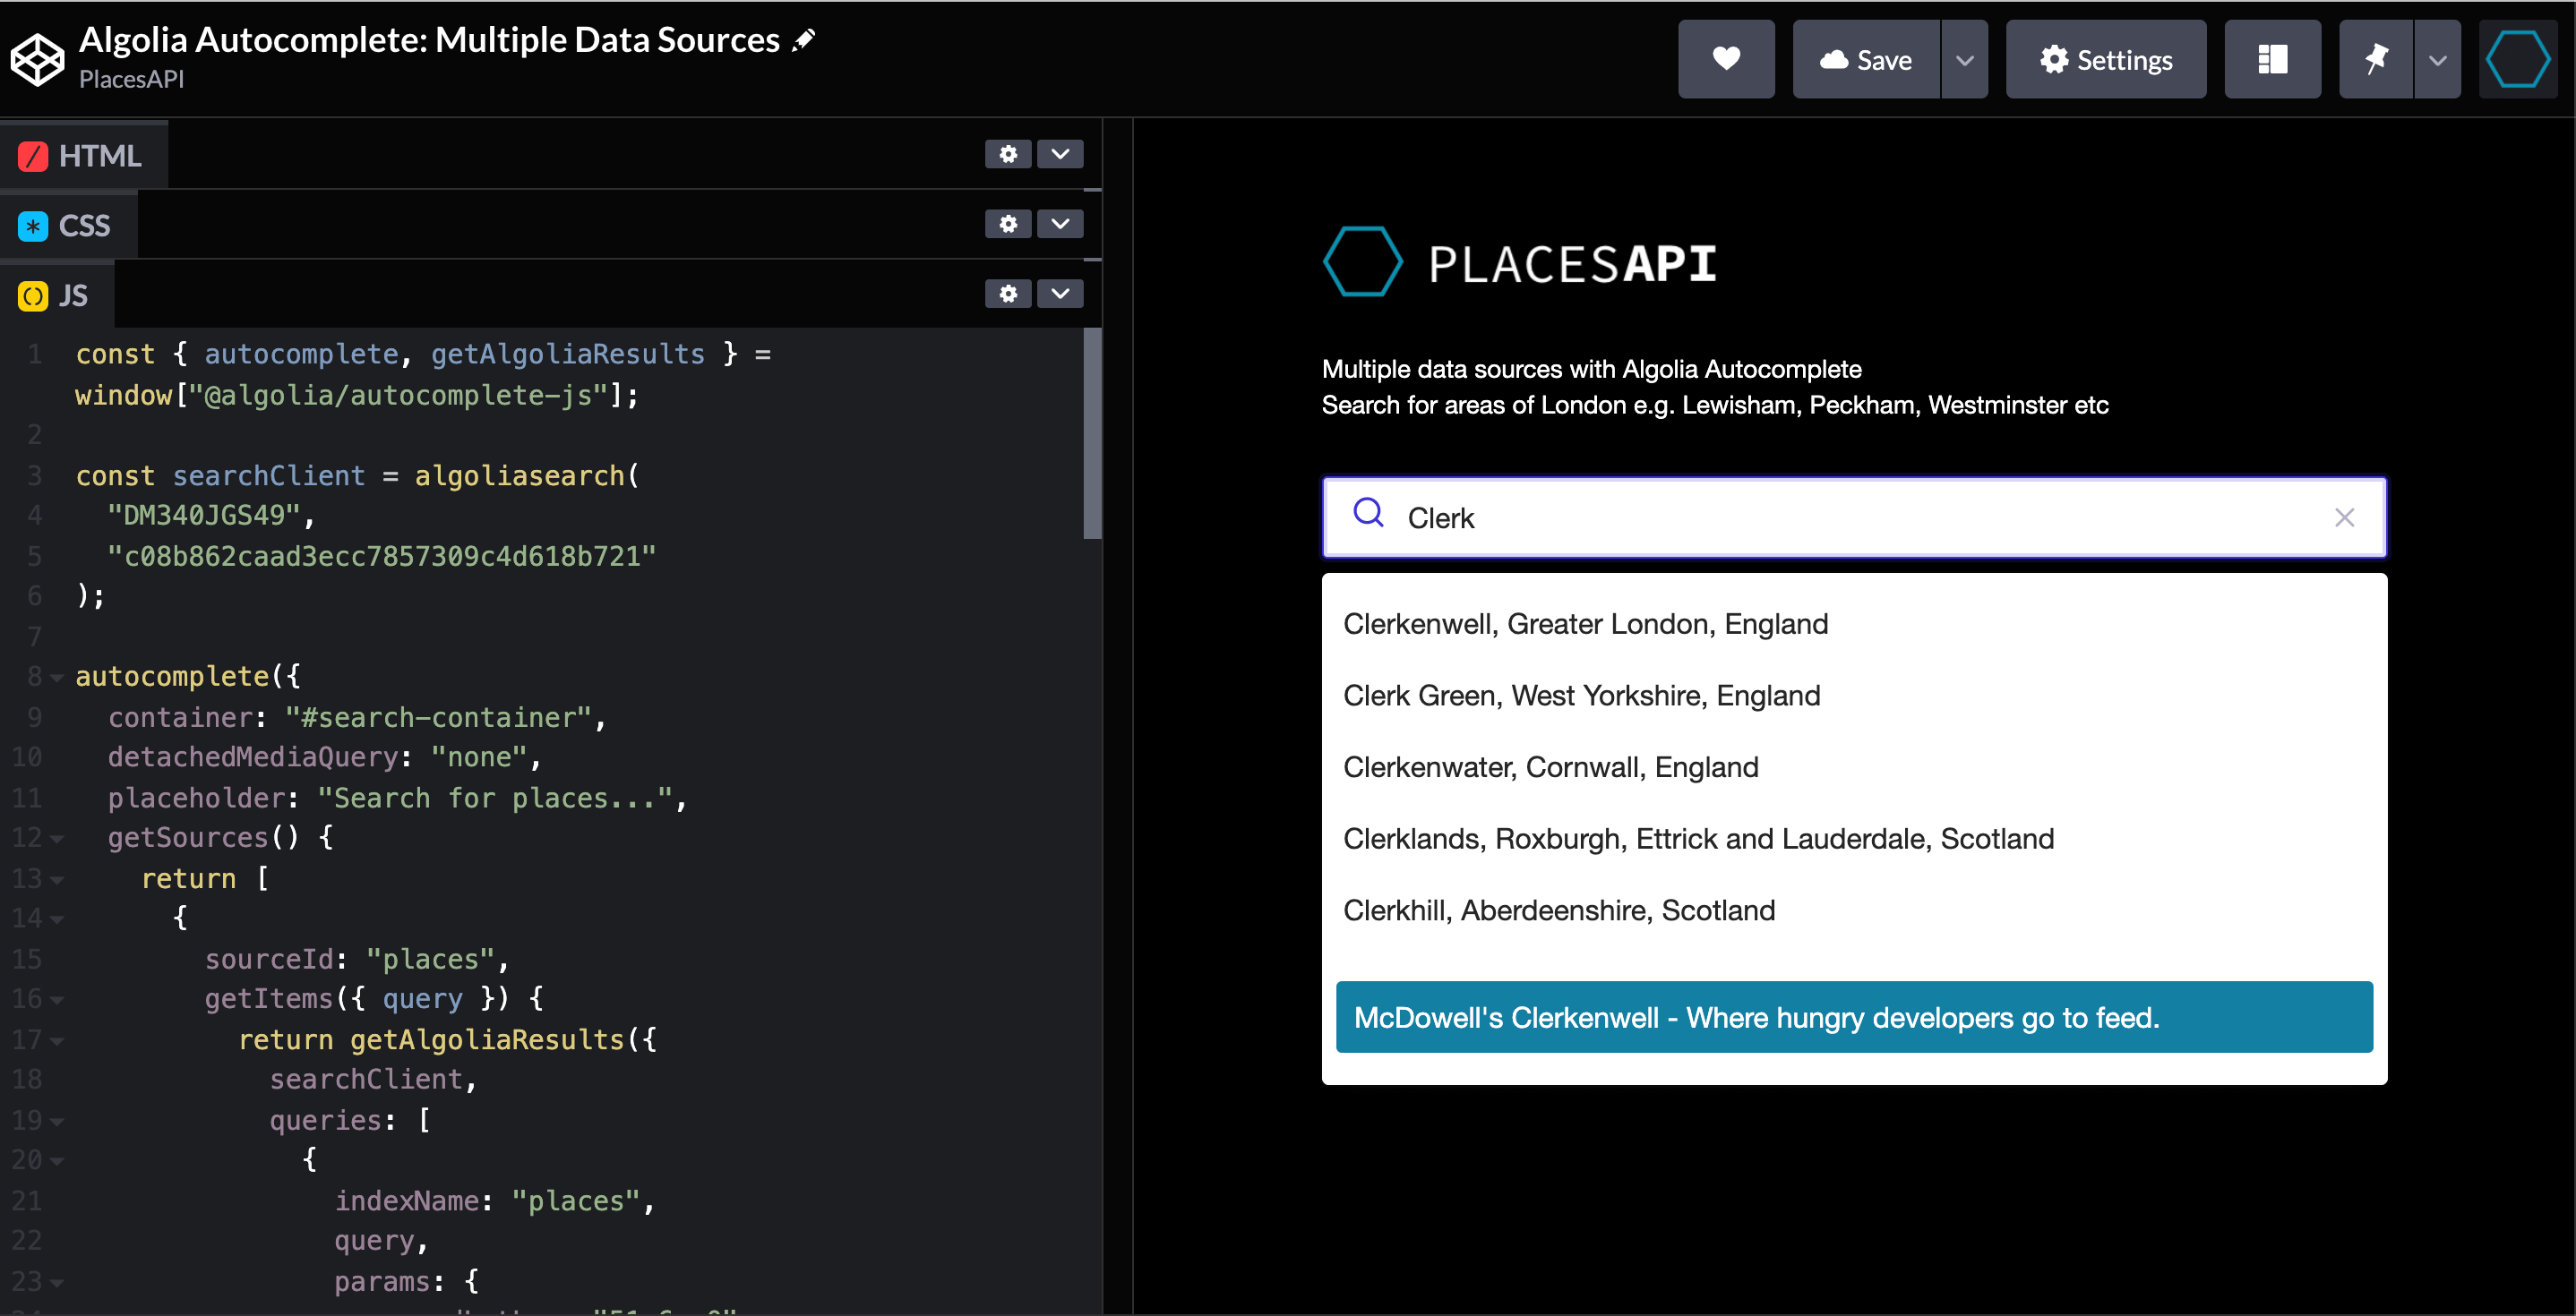This screenshot has width=2576, height=1316.
Task: Fold the getSources block at line 12
Action: click(x=57, y=838)
